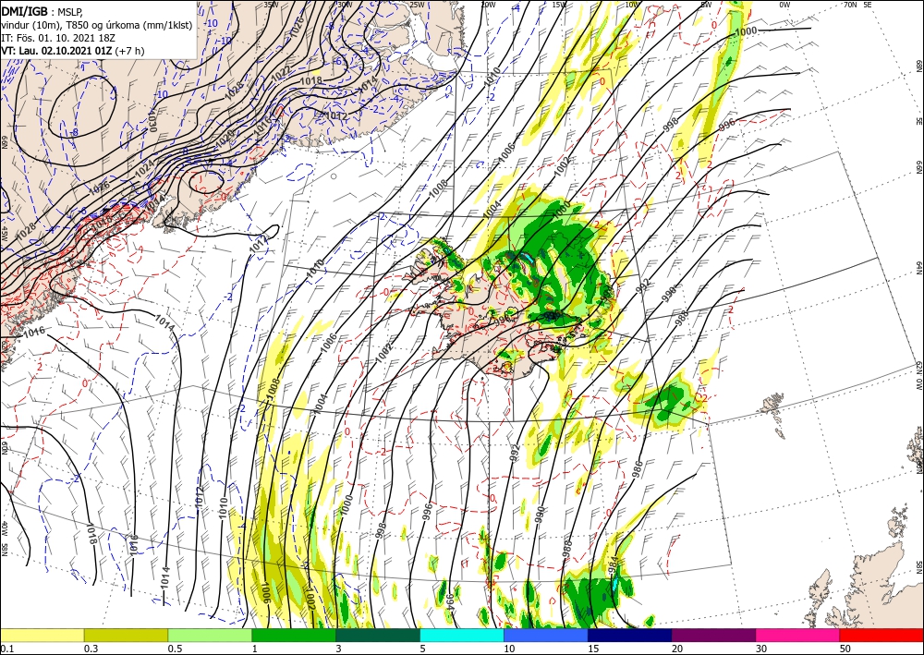Click the legend value '0.5'

pyautogui.click(x=175, y=649)
